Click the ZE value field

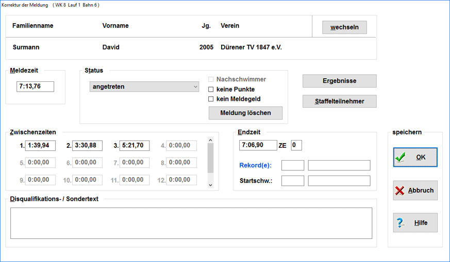(296, 145)
